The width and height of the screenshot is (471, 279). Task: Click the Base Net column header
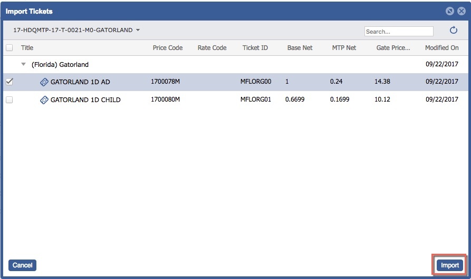(x=300, y=48)
